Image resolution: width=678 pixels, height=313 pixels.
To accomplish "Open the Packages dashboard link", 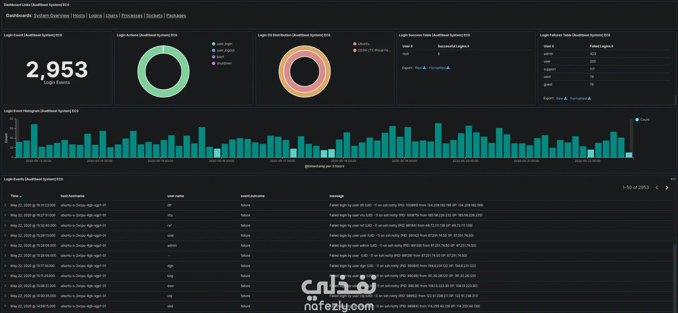I will click(x=176, y=16).
